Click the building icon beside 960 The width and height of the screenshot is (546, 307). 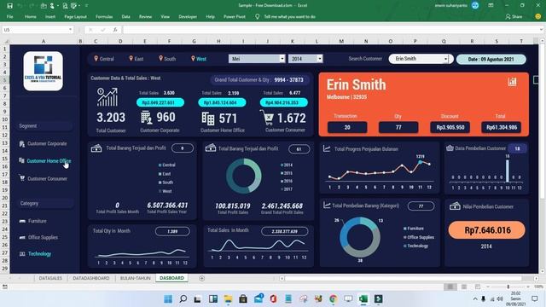(x=146, y=118)
